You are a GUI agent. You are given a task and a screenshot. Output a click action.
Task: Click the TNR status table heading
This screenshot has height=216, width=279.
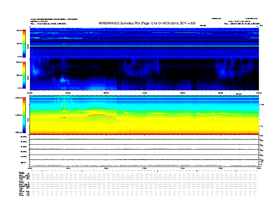[20, 190]
